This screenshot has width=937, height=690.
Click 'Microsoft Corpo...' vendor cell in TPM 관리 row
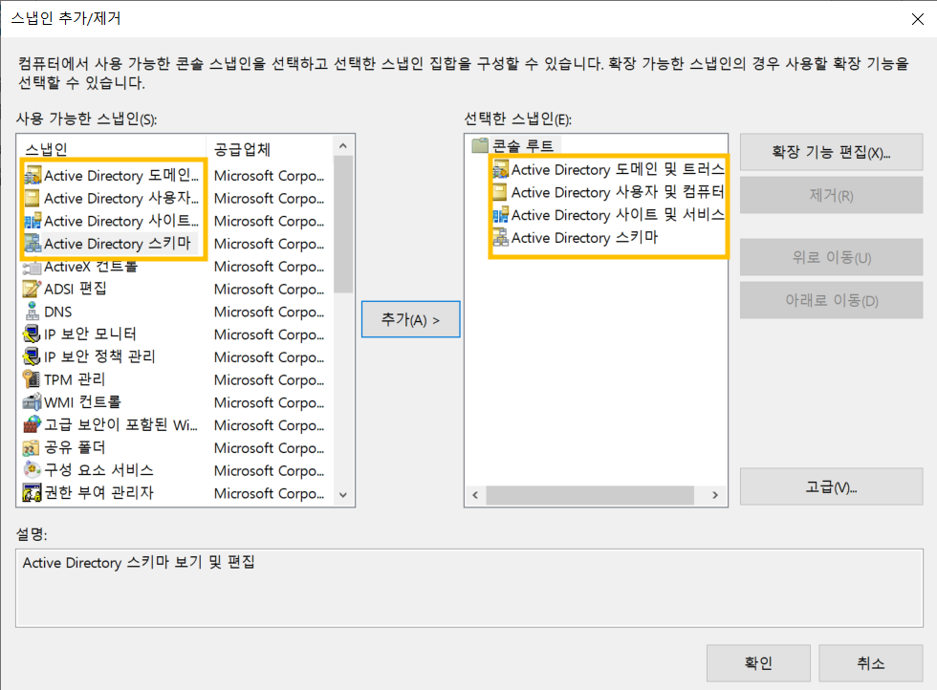point(269,380)
